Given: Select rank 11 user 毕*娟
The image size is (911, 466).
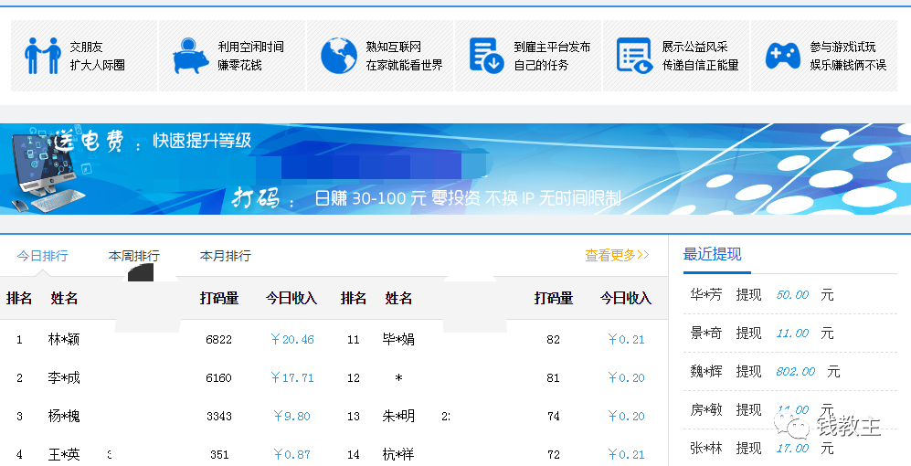Looking at the screenshot, I should (398, 340).
